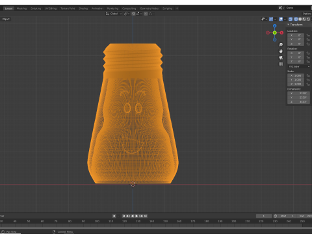Open the Geometry Nodes workspace
Viewport: 312px width, 234px height.
(149, 8)
